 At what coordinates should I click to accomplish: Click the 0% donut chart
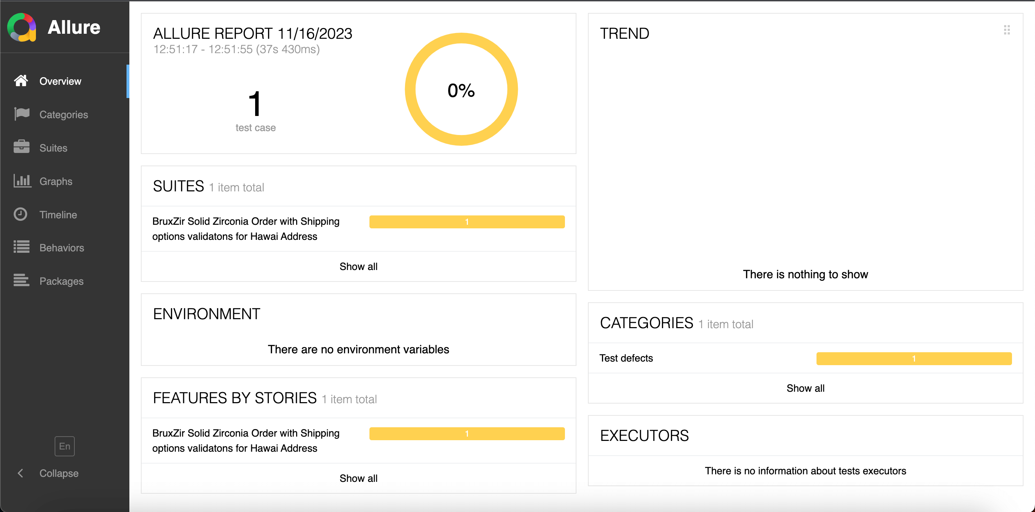tap(461, 89)
